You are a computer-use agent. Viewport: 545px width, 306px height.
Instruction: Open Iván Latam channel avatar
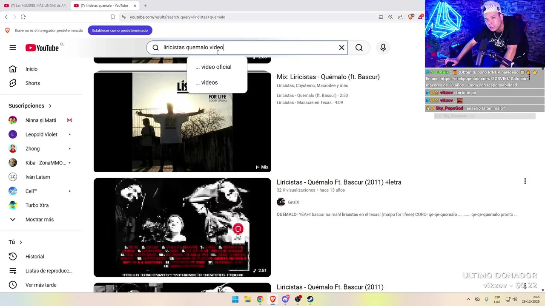[13, 177]
